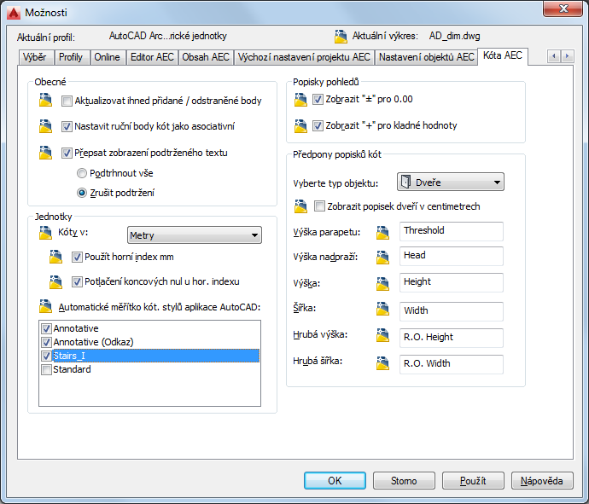Click 'Výška parapetu' Threshold input field
This screenshot has height=504, width=589.
[452, 231]
